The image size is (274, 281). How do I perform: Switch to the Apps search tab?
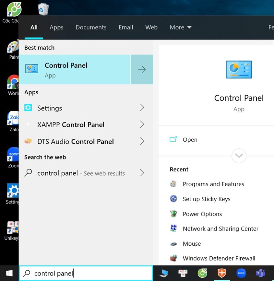coord(56,27)
